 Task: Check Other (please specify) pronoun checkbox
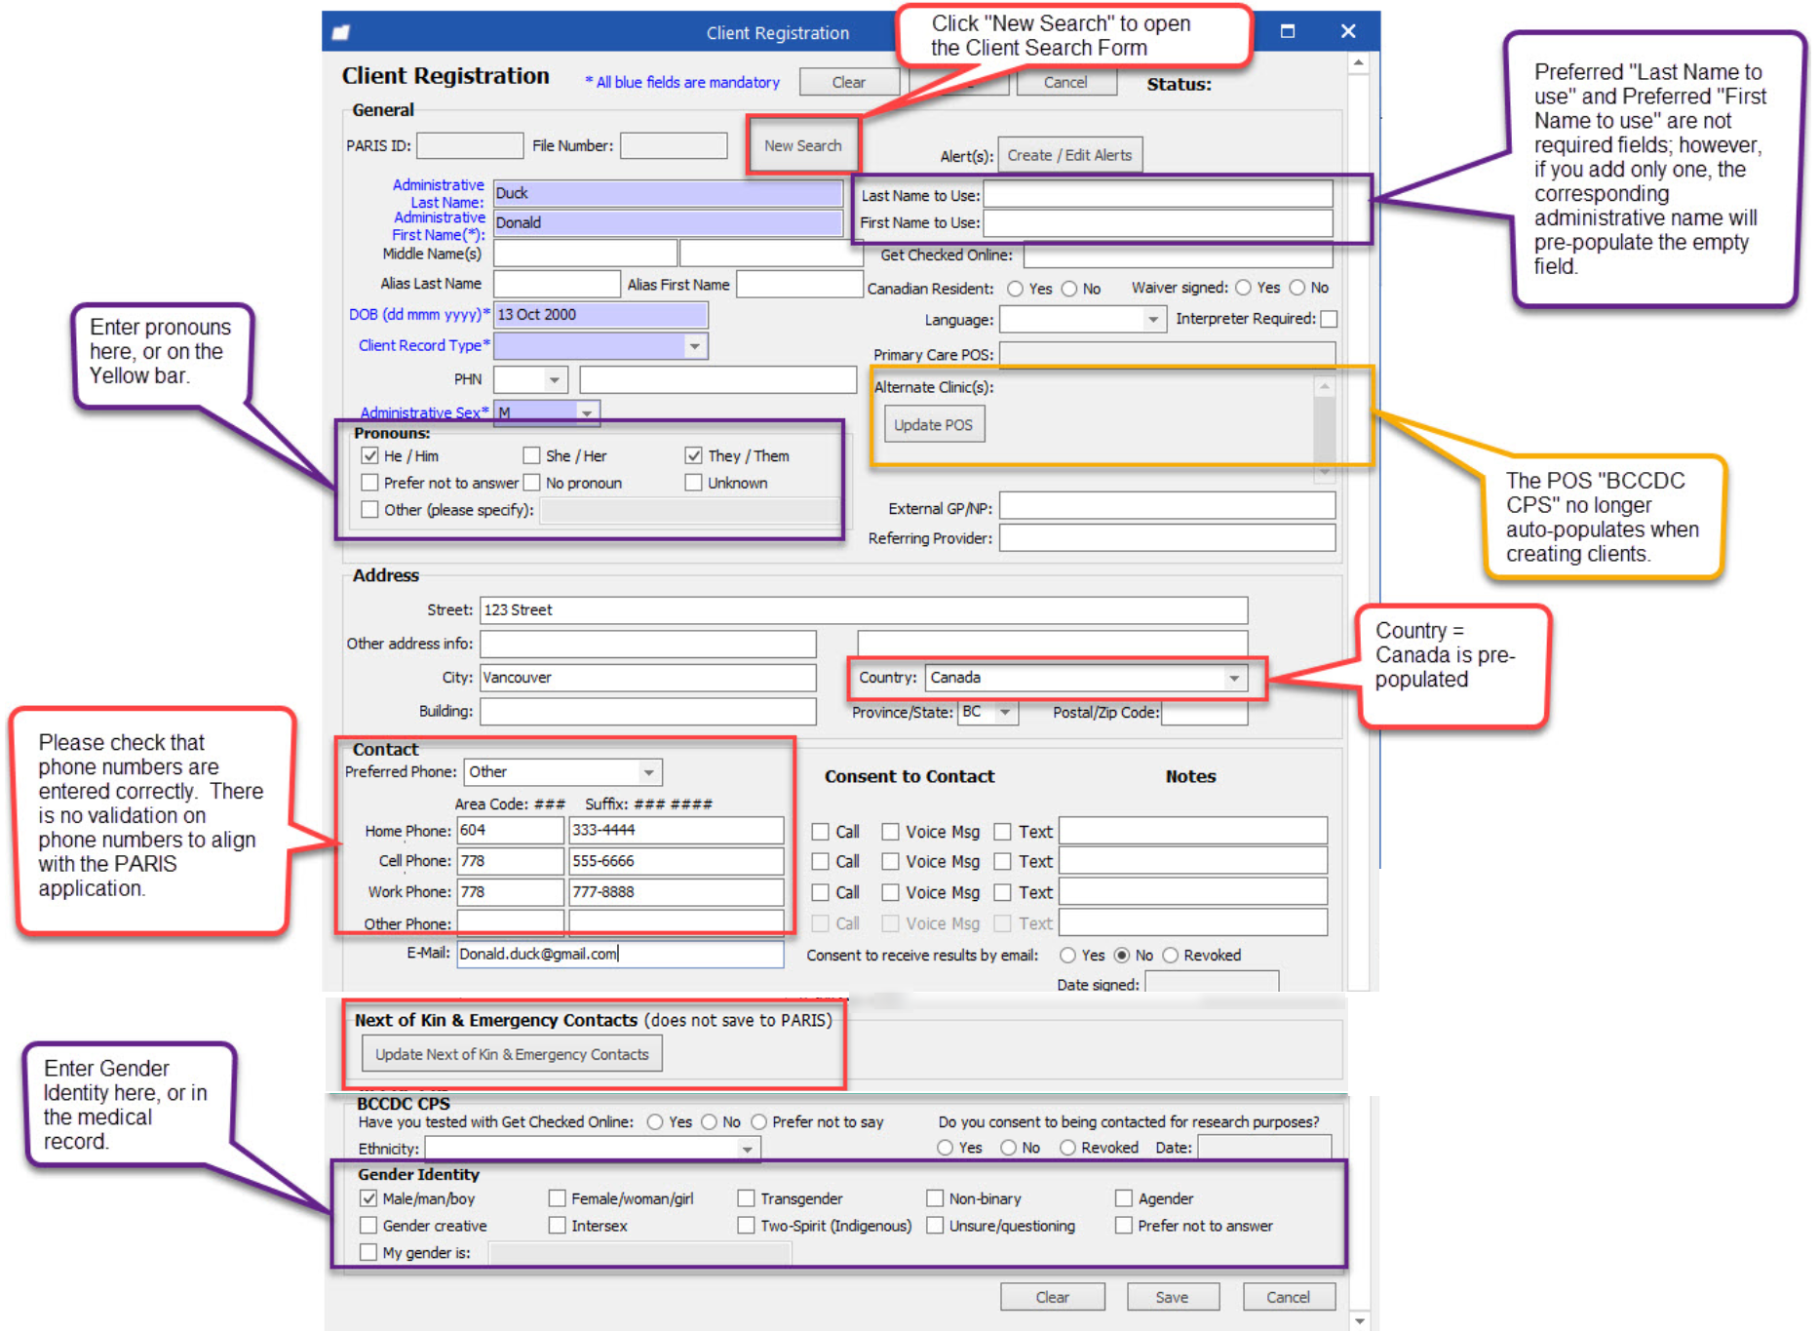click(x=369, y=509)
